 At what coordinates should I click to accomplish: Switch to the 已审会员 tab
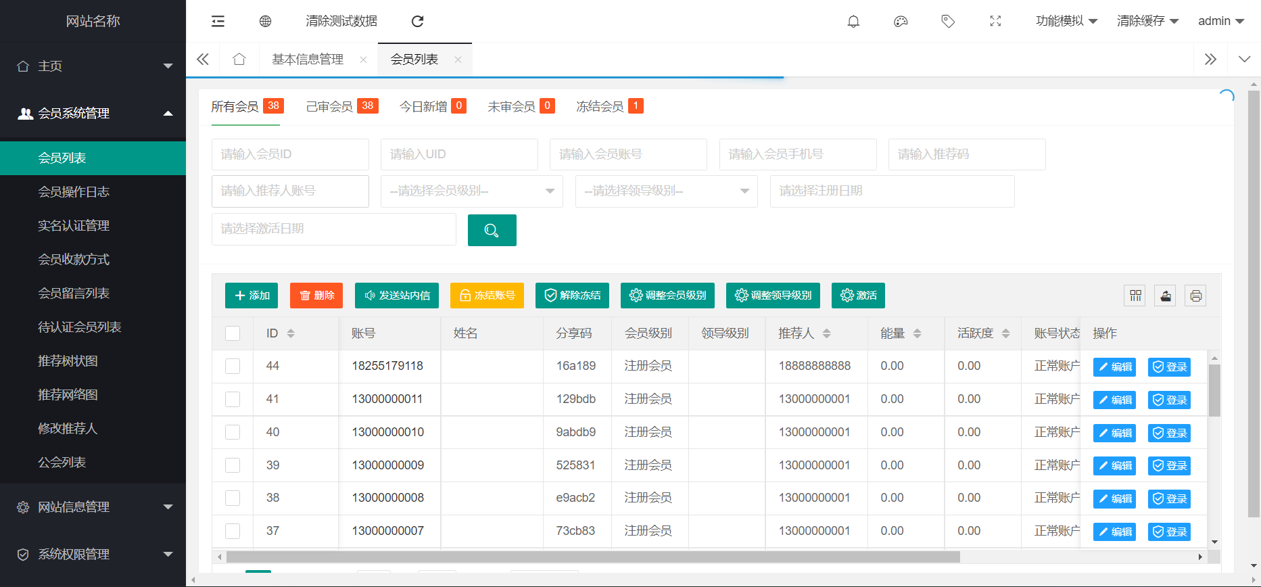[341, 106]
